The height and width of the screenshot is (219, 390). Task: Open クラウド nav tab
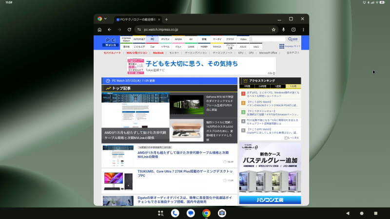coord(230,39)
